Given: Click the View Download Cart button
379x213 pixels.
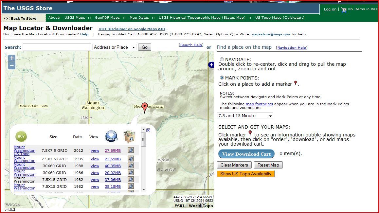Looking at the screenshot, I should (x=246, y=154).
